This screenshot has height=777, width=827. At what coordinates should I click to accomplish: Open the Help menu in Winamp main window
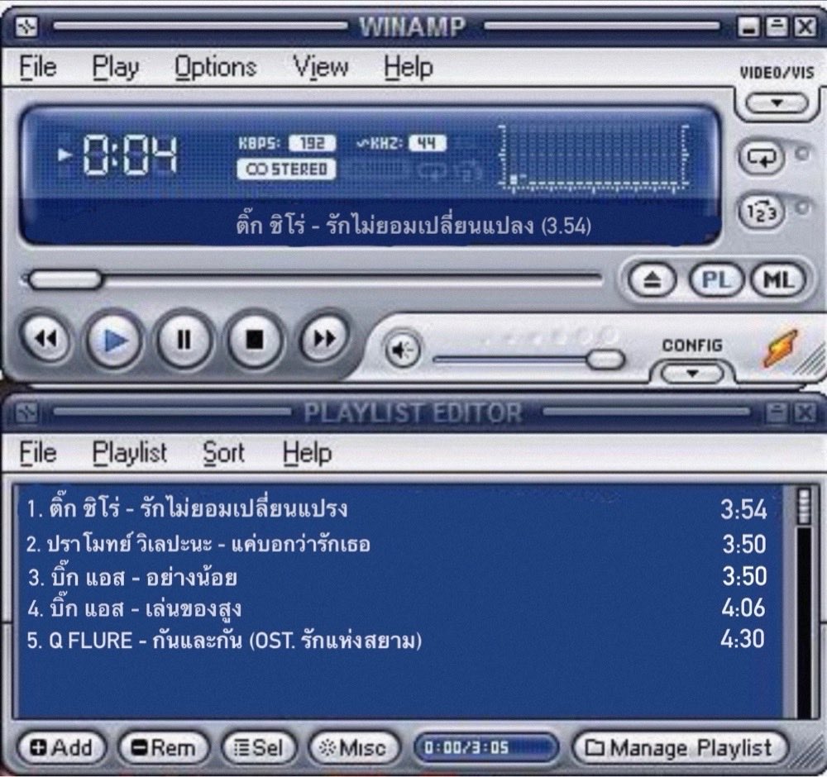pos(409,68)
